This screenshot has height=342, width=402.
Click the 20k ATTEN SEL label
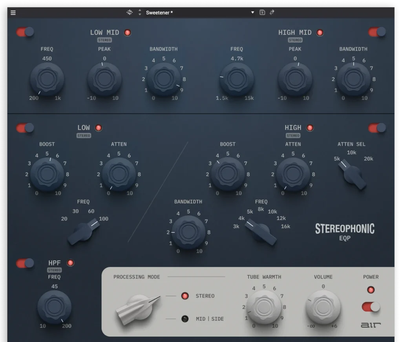pos(368,159)
